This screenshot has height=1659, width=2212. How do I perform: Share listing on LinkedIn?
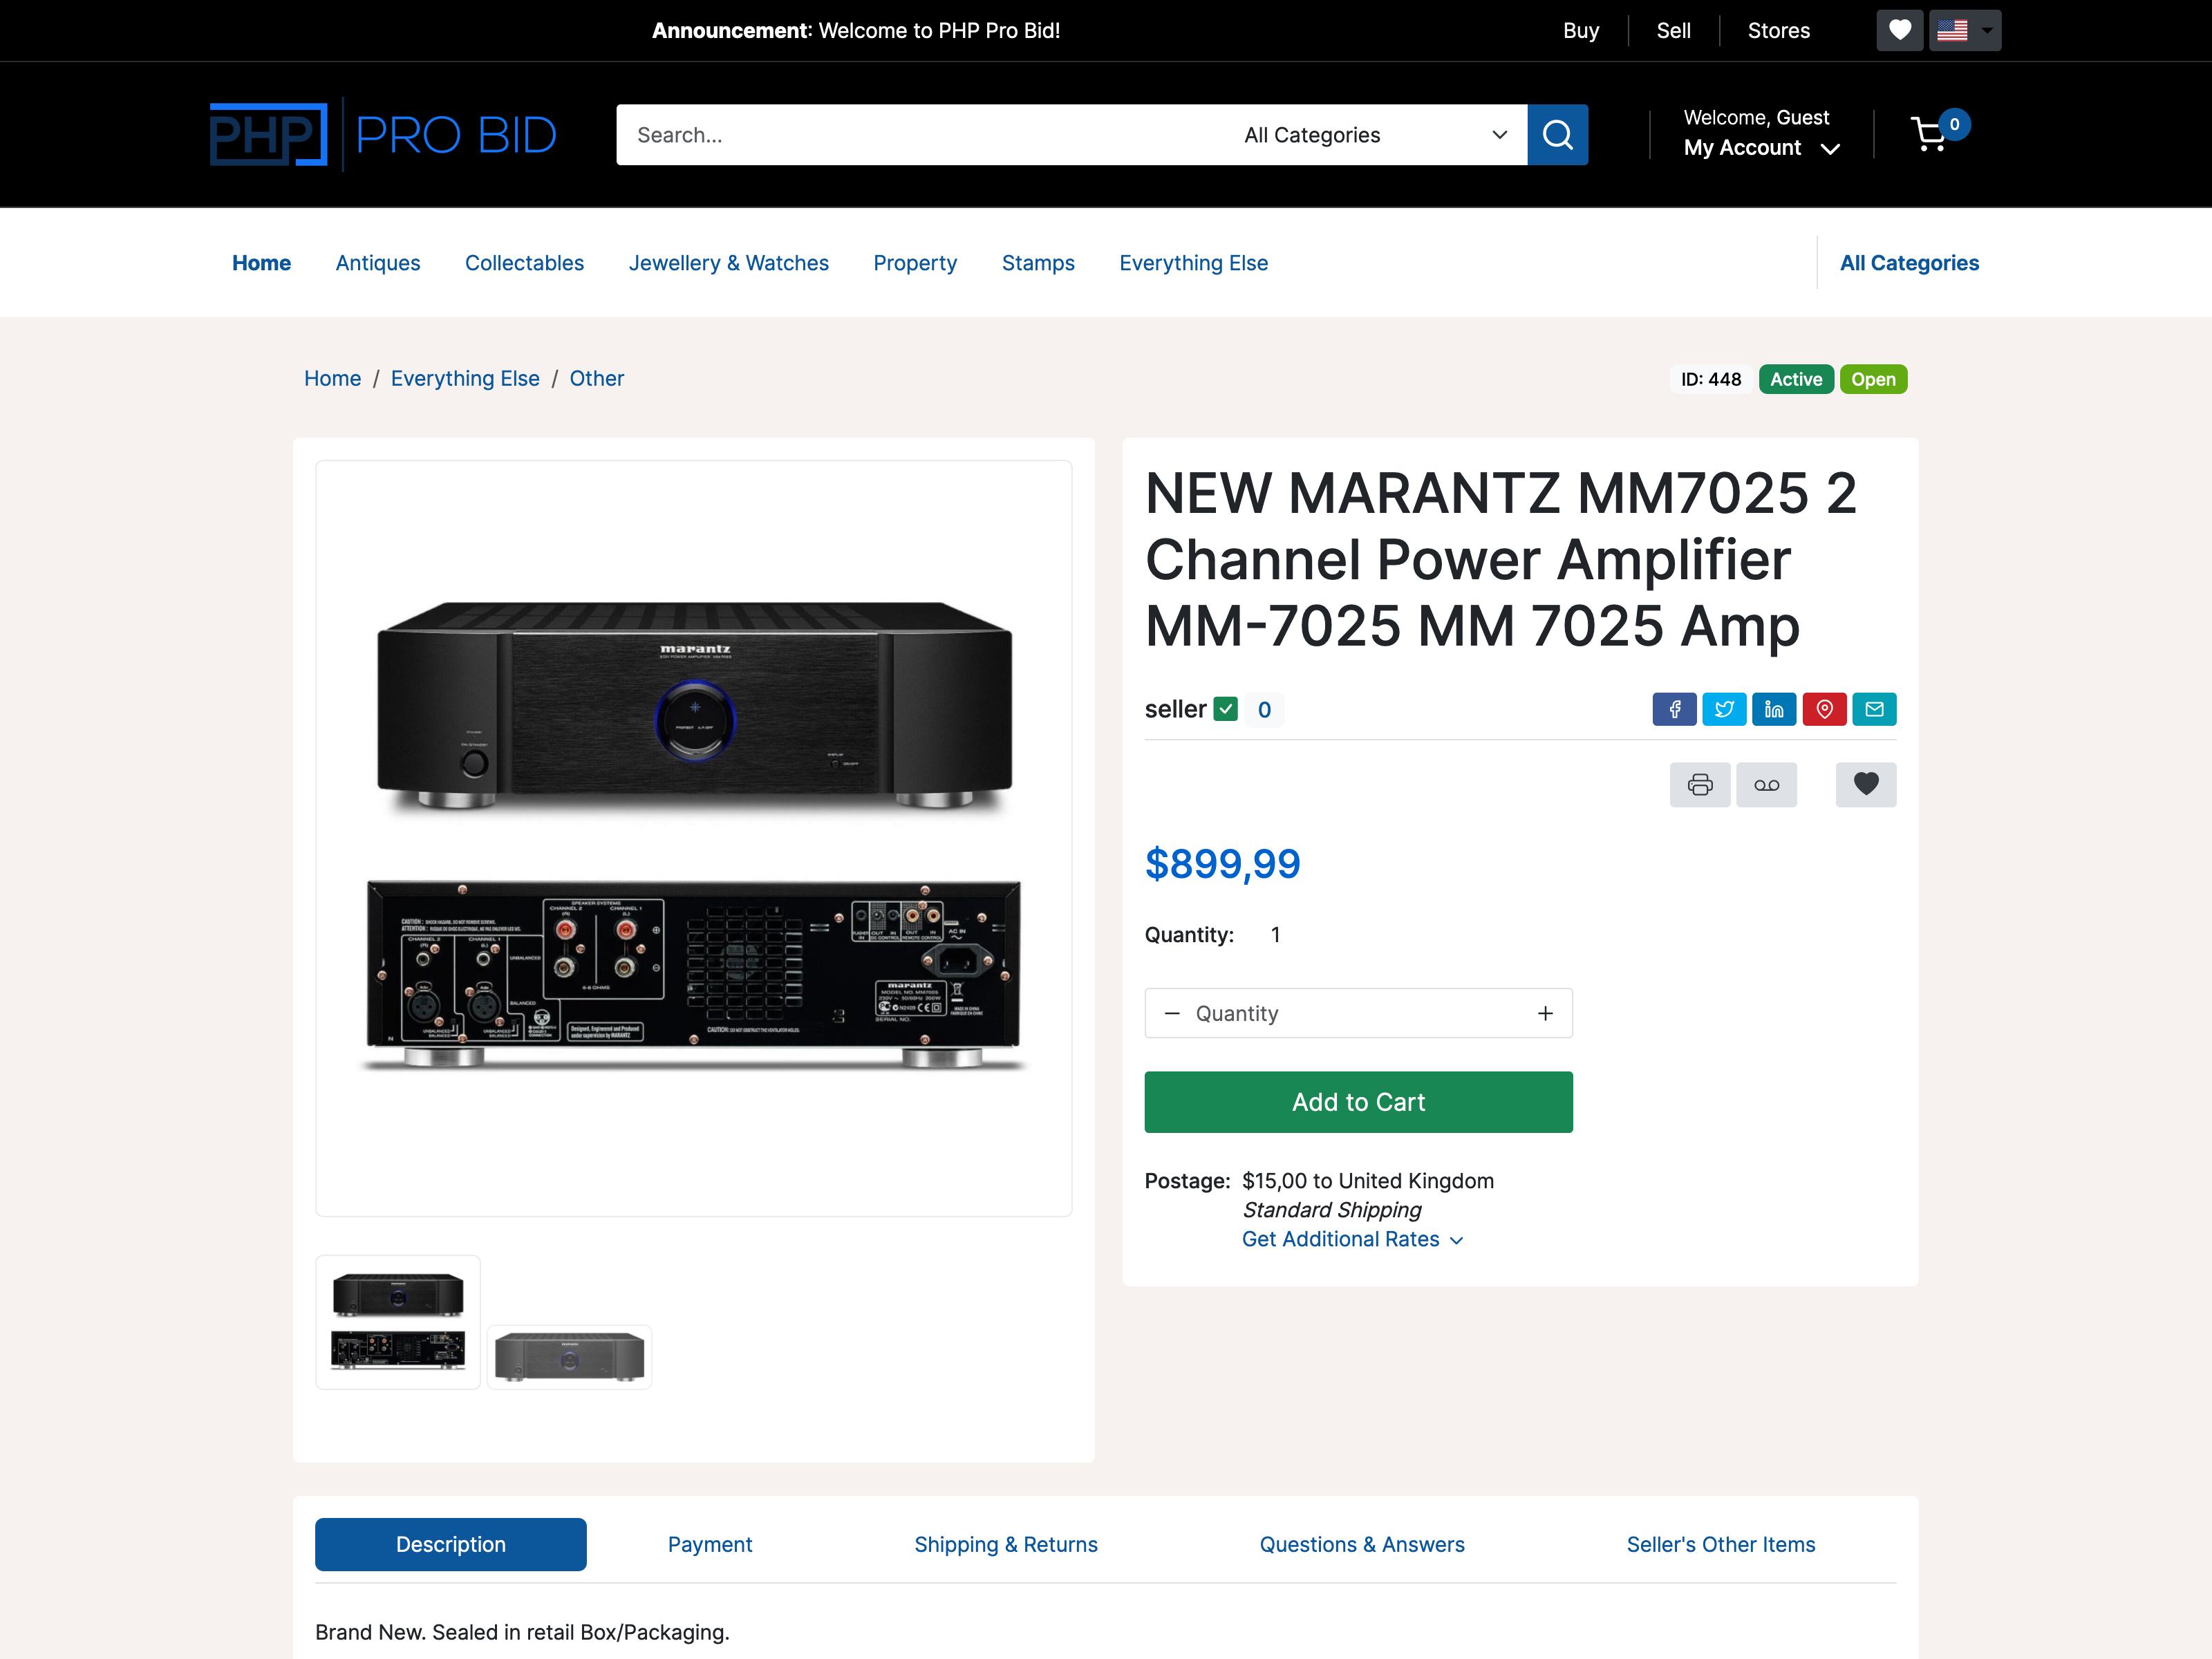1773,709
